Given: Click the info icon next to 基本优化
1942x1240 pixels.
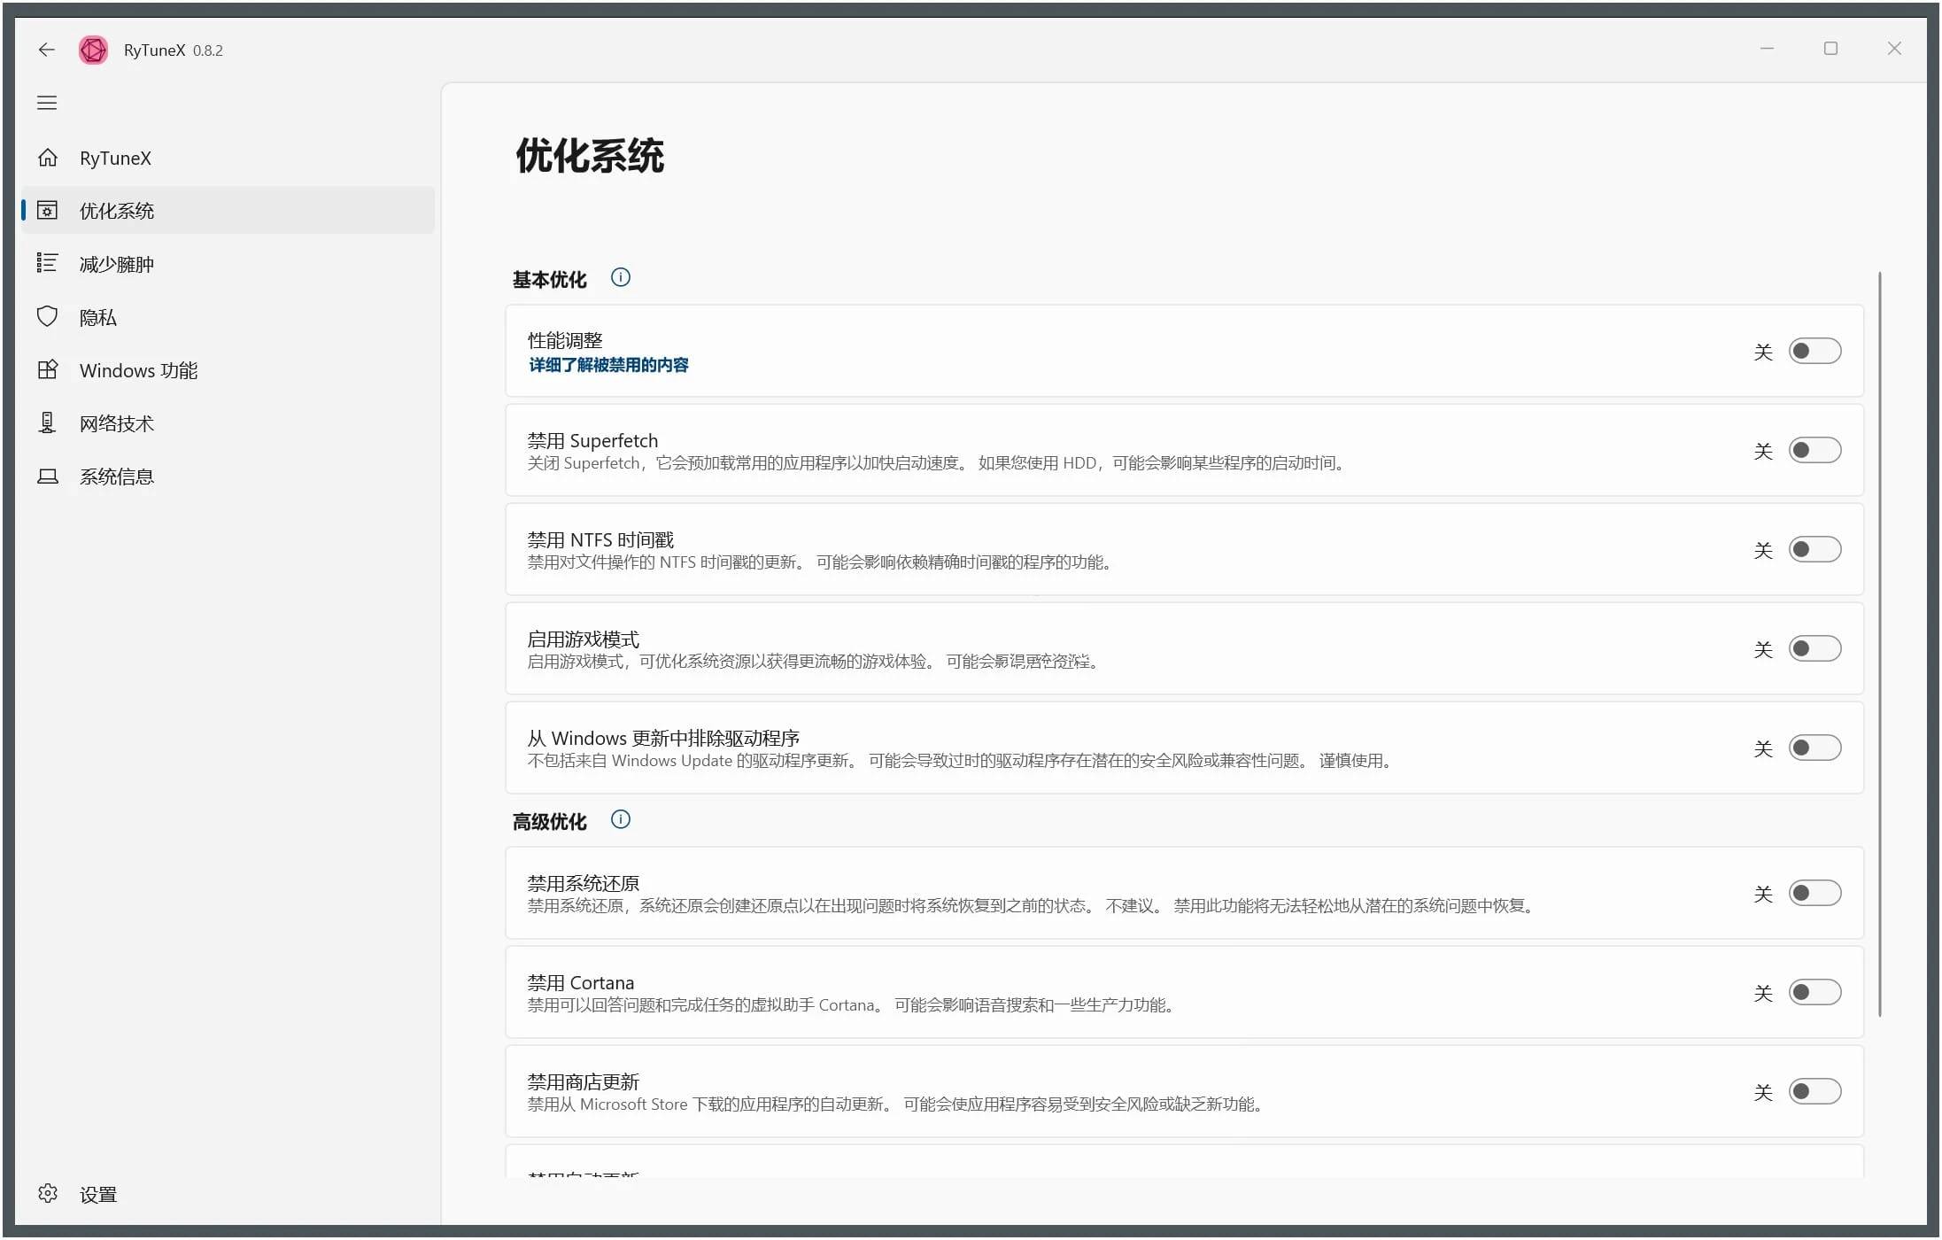Looking at the screenshot, I should click(x=620, y=277).
